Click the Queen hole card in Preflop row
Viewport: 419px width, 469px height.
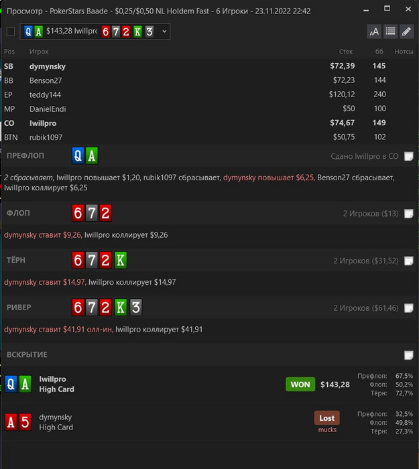[78, 155]
